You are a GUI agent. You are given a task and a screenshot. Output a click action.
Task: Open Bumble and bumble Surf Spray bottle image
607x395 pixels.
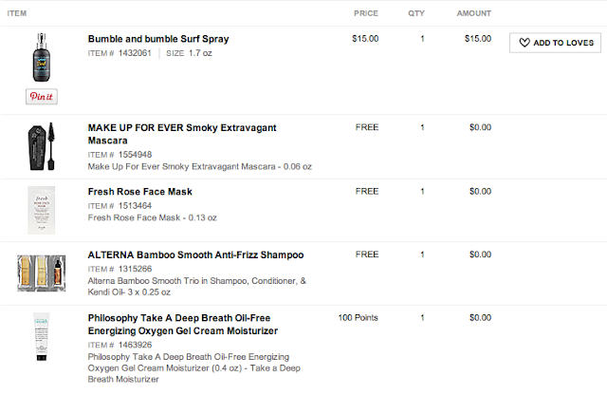(x=42, y=57)
